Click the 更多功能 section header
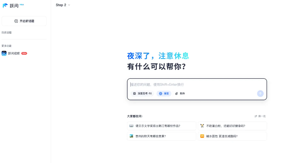284x163 pixels. pyautogui.click(x=6, y=46)
